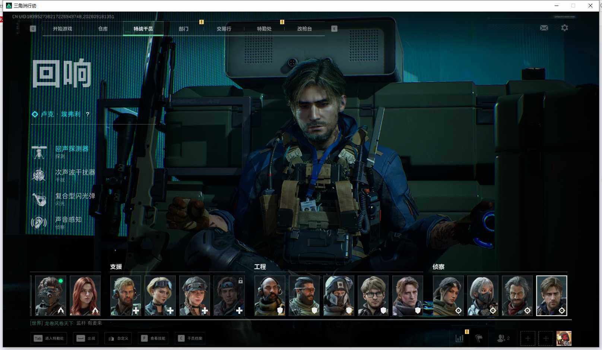Image resolution: width=602 pixels, height=350 pixels.
Task: Select 工程 operator wearing eyeglasses
Action: [373, 296]
